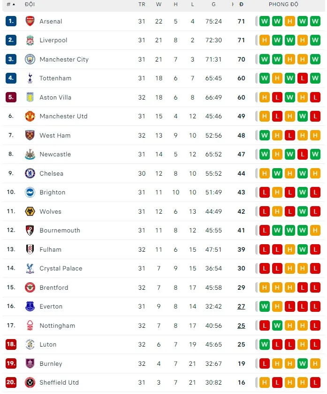Click the Brighton team name
The width and height of the screenshot is (327, 394).
52,192
